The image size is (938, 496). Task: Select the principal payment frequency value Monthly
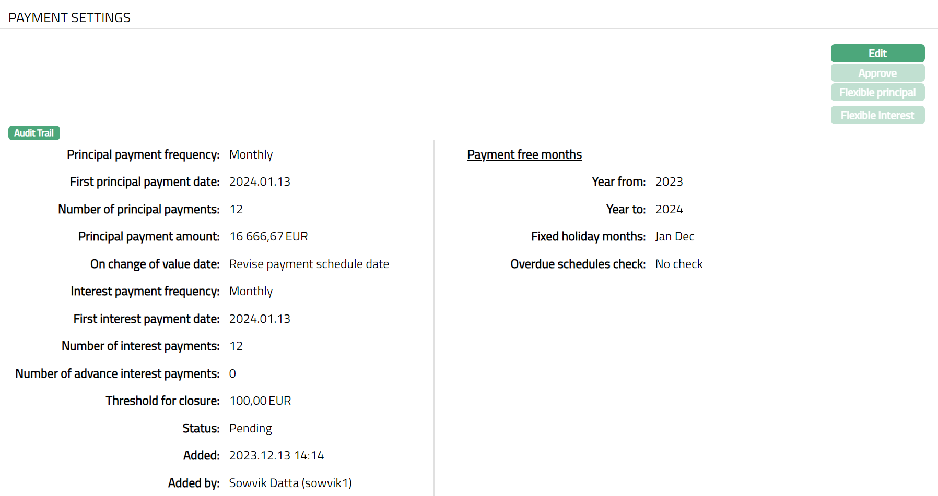tap(251, 155)
